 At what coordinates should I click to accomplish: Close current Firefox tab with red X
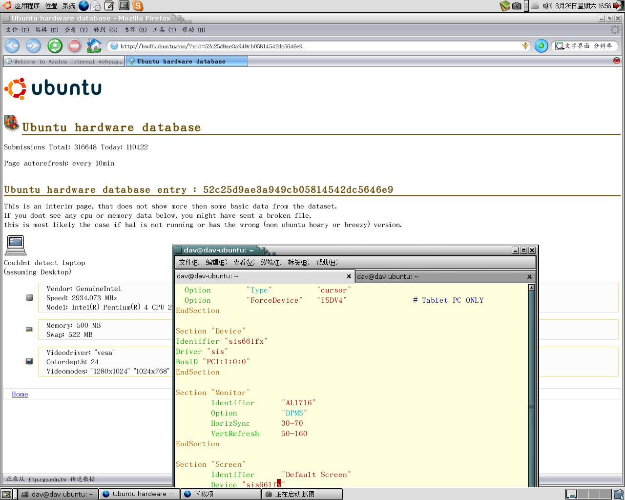[617, 61]
